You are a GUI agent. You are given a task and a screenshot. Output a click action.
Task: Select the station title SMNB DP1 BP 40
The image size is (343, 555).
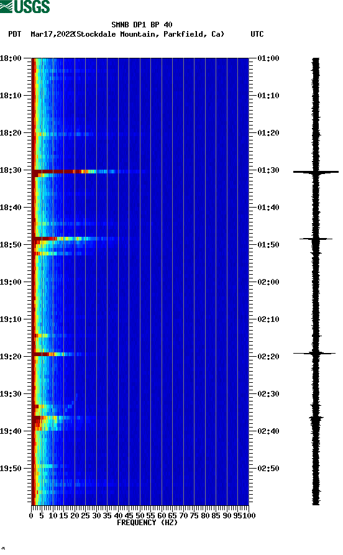coord(142,25)
